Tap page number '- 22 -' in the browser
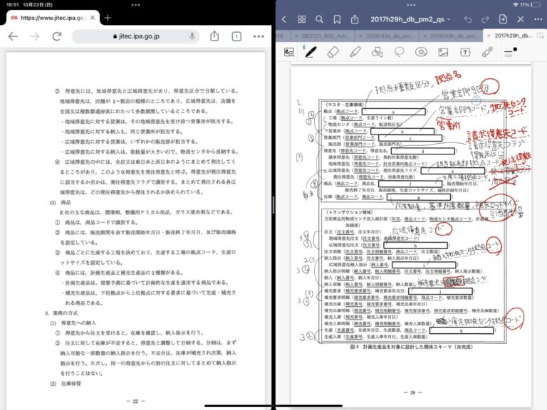547x410 pixels. click(x=136, y=401)
